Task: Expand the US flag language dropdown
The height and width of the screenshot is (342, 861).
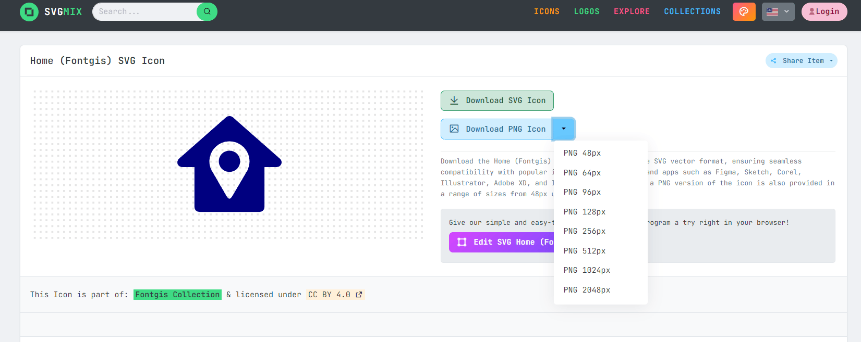Action: pyautogui.click(x=778, y=11)
